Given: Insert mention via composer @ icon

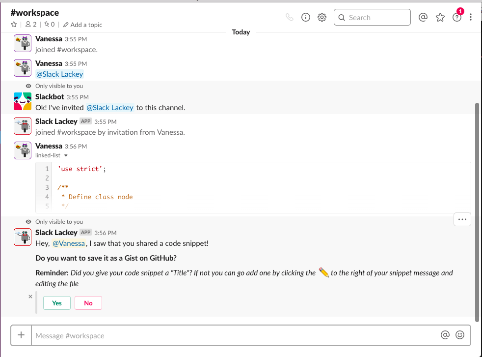Looking at the screenshot, I should (445, 335).
